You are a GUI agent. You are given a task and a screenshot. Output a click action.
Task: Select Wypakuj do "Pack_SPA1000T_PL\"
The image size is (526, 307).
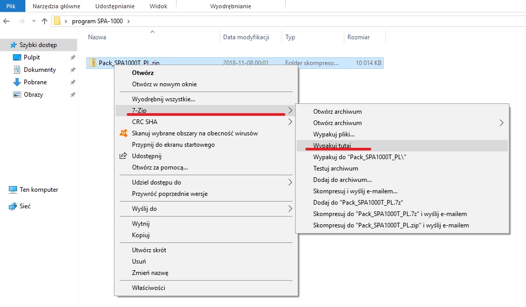pyautogui.click(x=360, y=157)
